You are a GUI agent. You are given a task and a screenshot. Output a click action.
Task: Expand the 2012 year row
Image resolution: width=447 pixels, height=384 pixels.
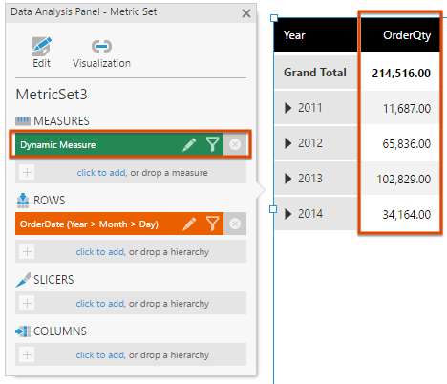pyautogui.click(x=288, y=143)
